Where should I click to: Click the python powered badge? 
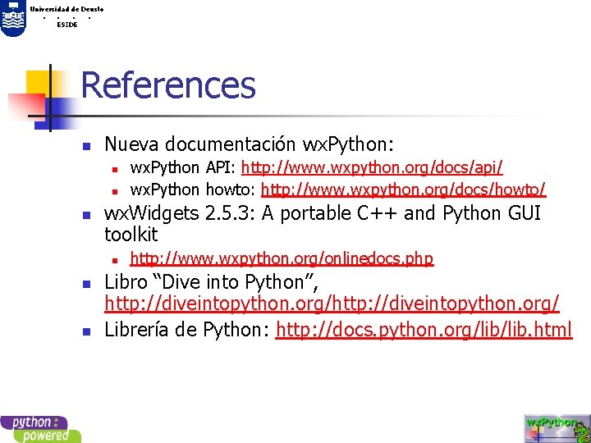tap(40, 429)
